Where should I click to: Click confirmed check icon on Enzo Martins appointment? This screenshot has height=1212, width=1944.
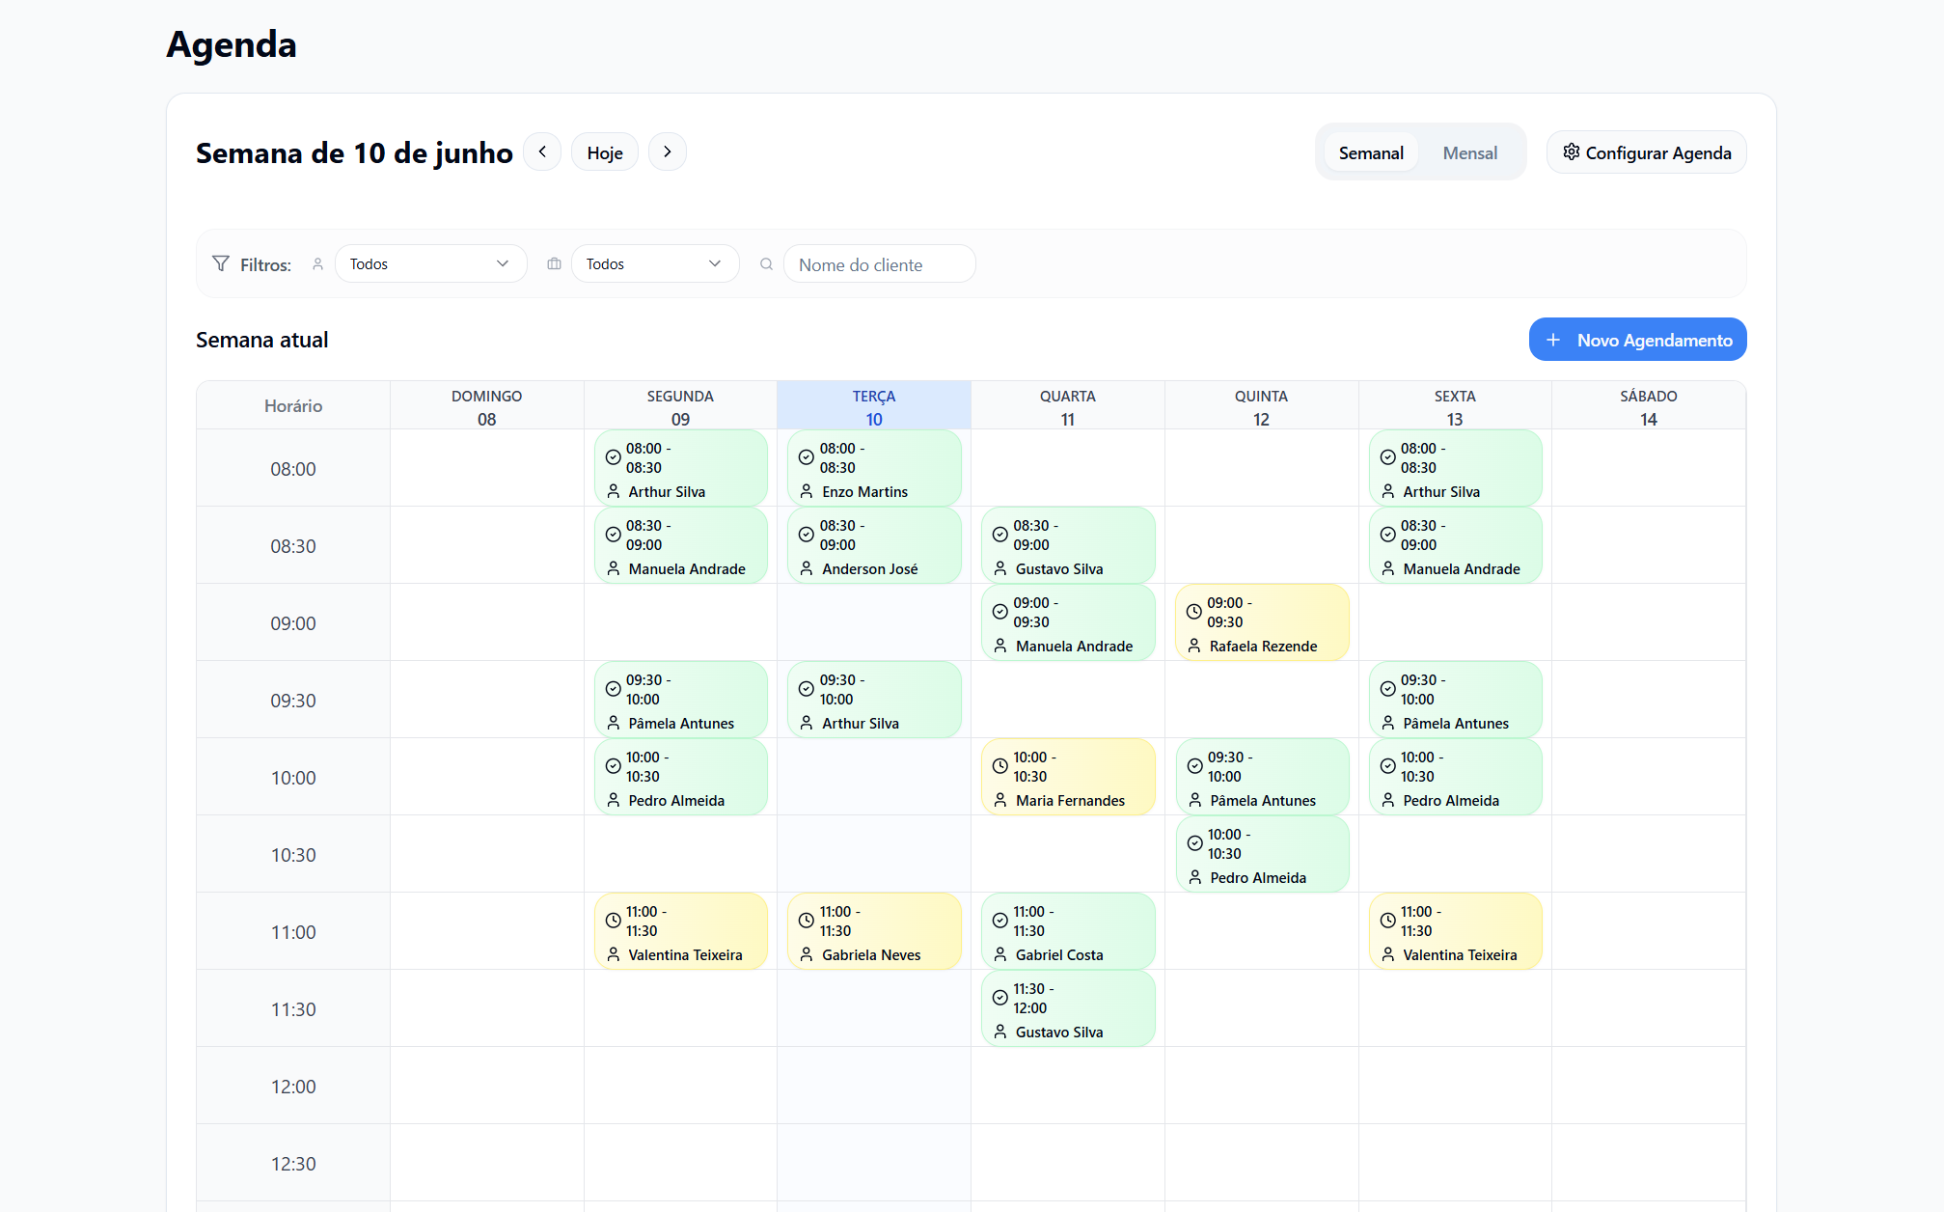(806, 457)
